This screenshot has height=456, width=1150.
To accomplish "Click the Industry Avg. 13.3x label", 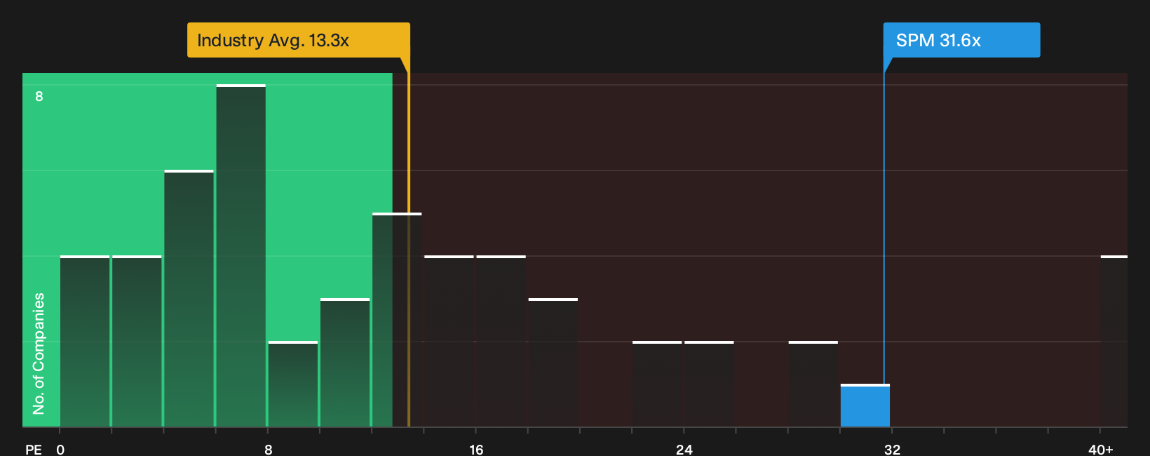I will [299, 40].
